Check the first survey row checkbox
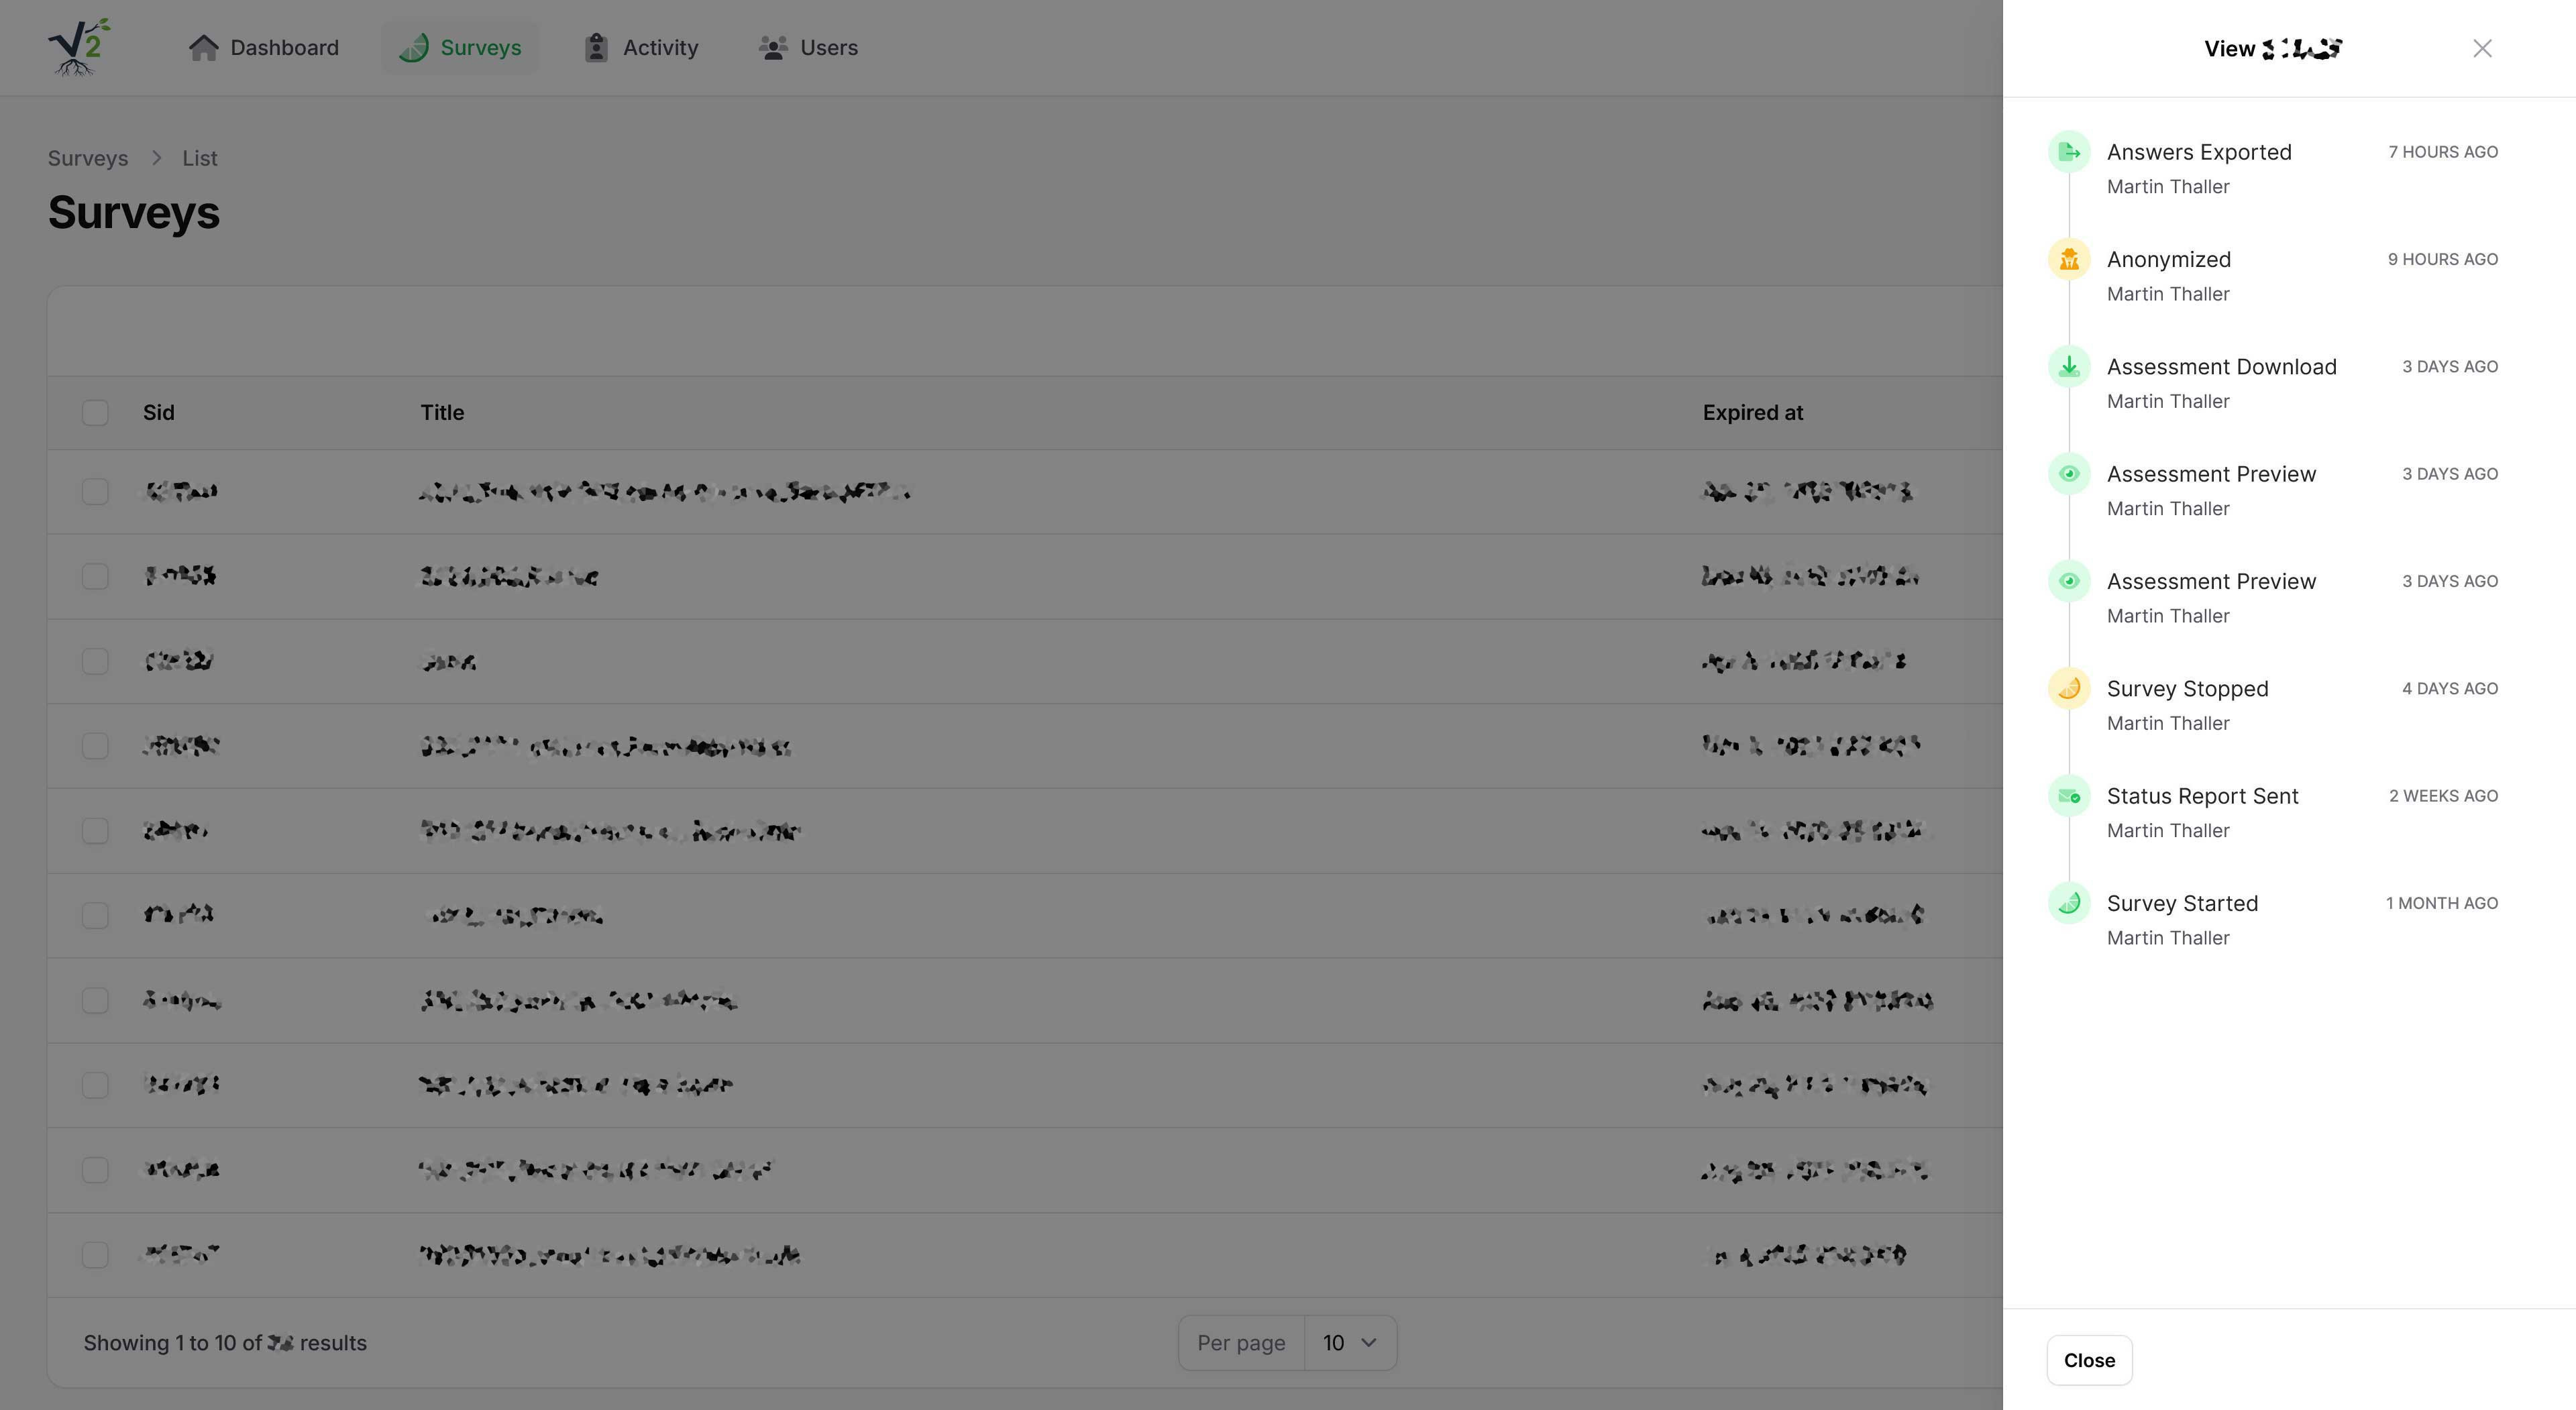The width and height of the screenshot is (2576, 1410). click(95, 491)
